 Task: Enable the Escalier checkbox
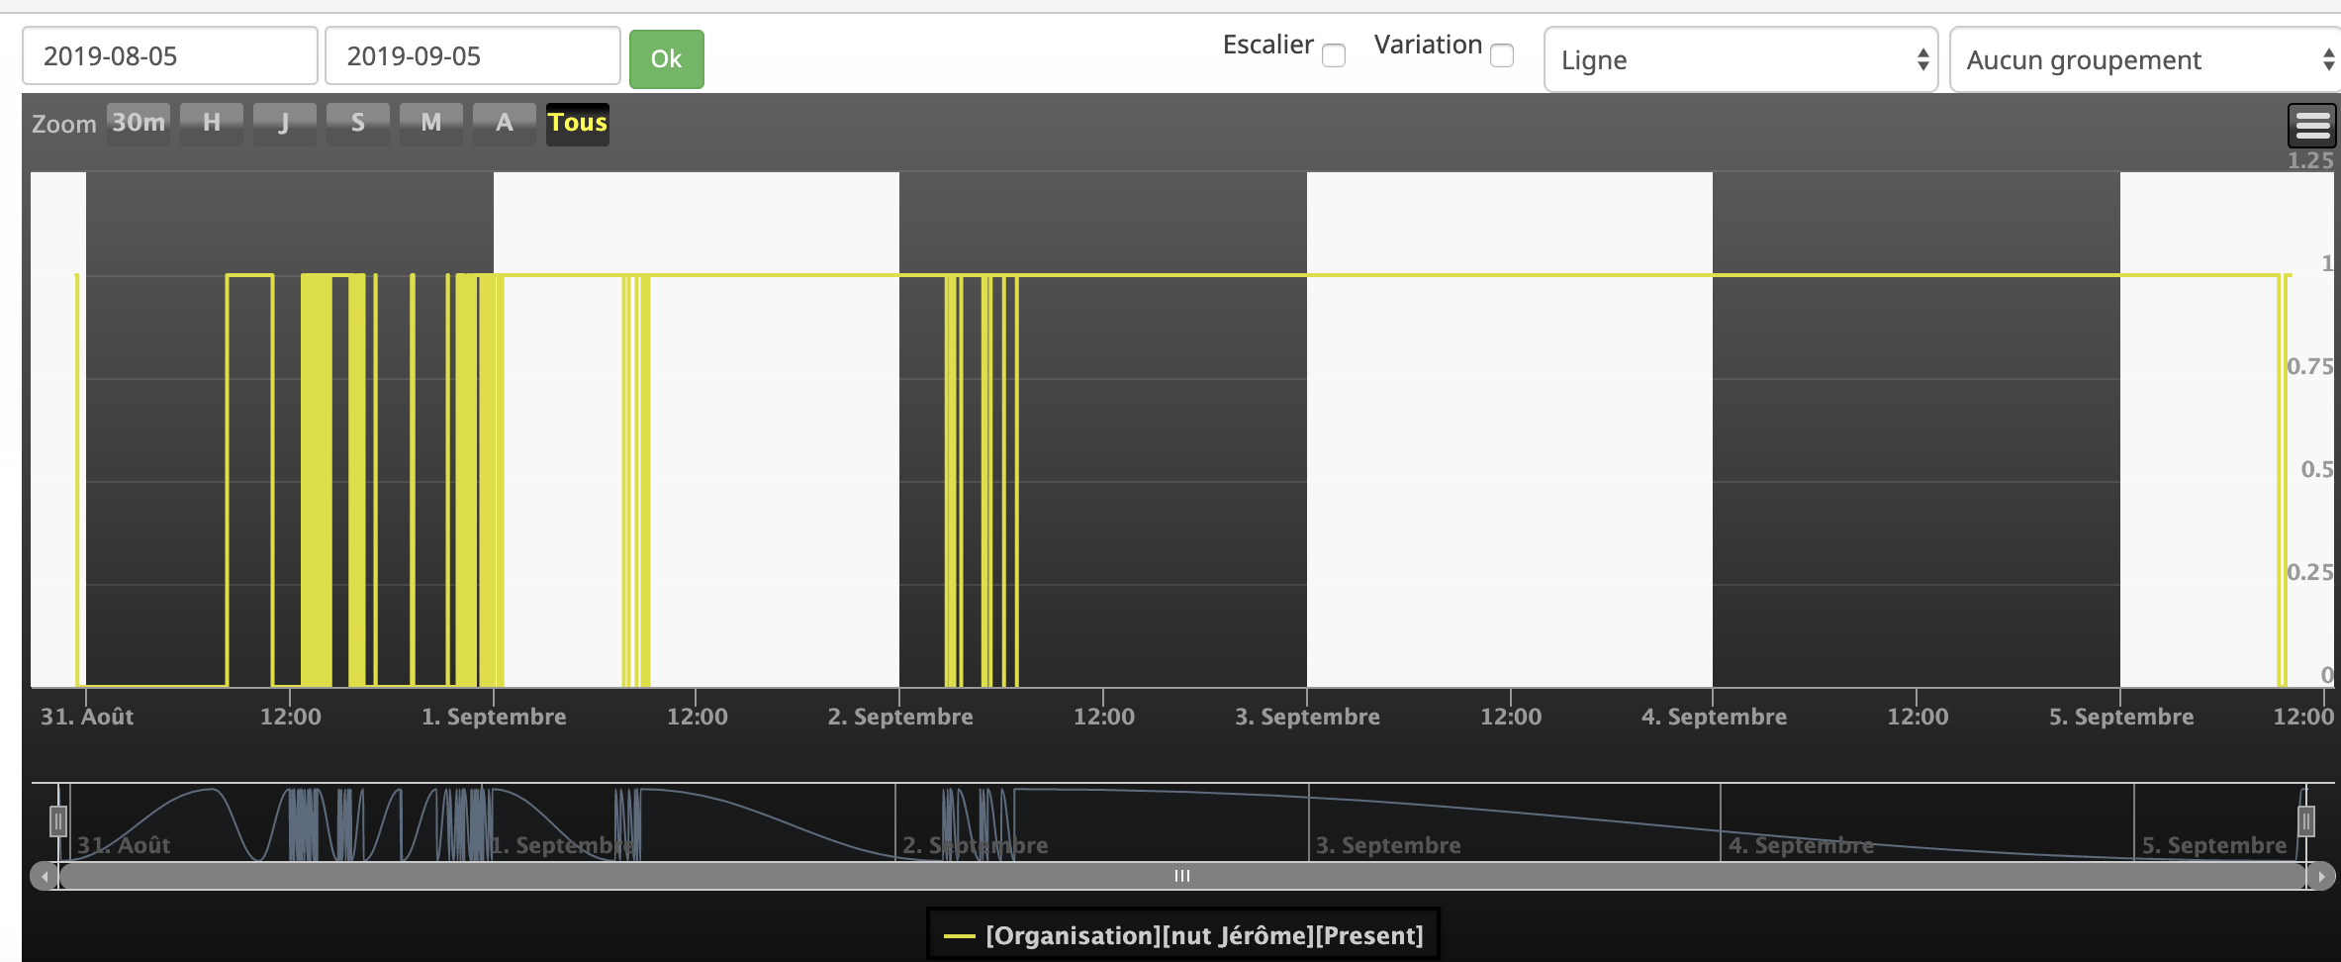(x=1334, y=55)
